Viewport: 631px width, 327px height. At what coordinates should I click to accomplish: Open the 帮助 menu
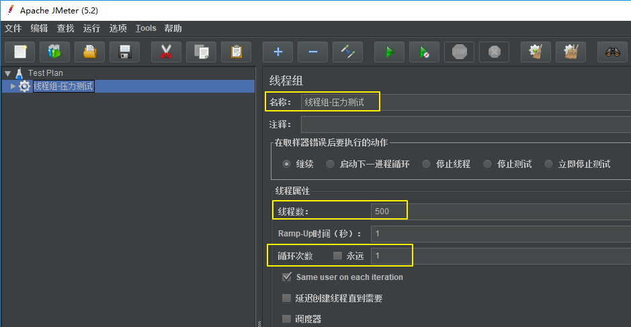[173, 29]
